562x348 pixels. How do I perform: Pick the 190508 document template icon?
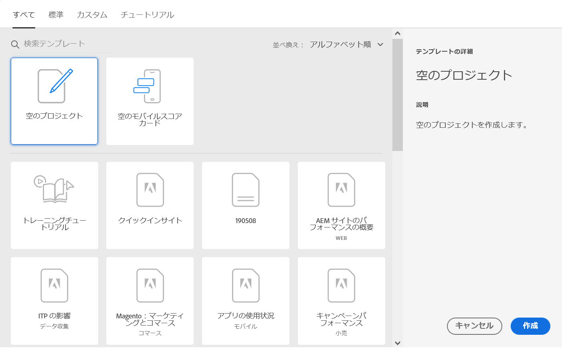(245, 190)
